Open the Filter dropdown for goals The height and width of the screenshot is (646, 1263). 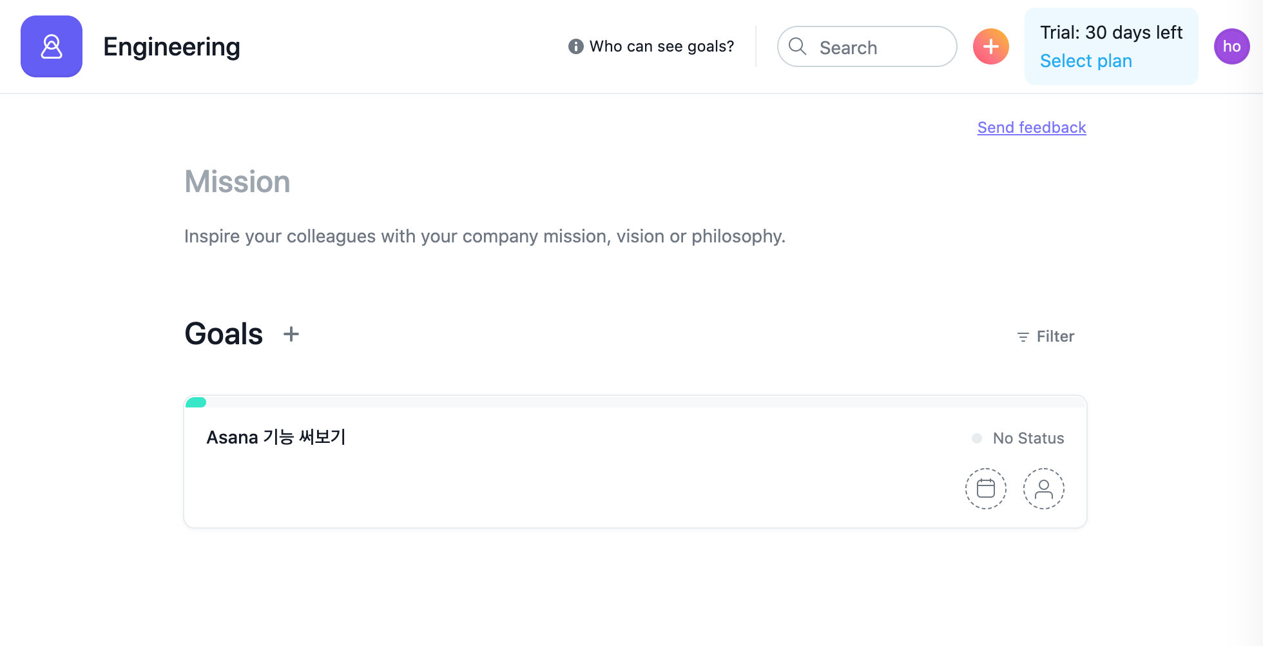click(1045, 337)
